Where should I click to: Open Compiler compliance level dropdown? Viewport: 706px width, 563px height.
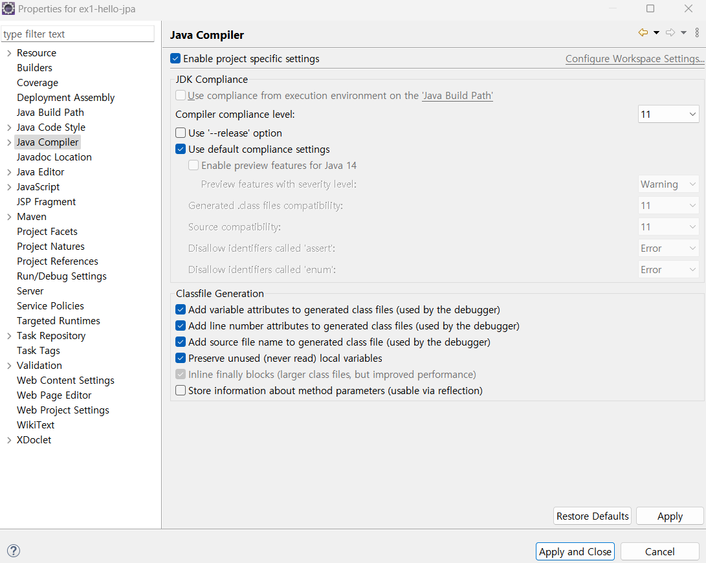tap(668, 115)
